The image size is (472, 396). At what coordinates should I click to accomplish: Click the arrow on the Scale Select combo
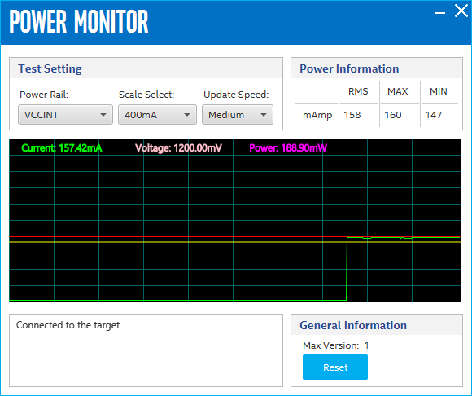pyautogui.click(x=187, y=115)
